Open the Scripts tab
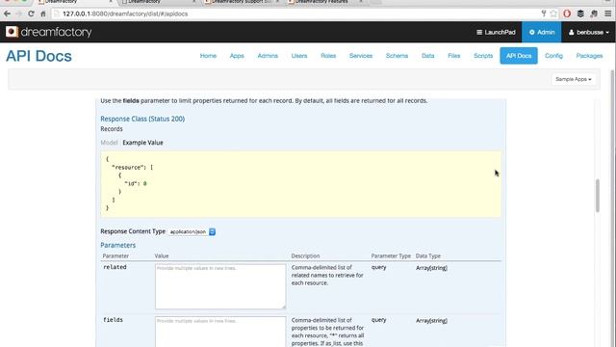 483,56
